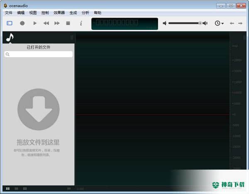Image resolution: width=249 pixels, height=194 pixels.
Task: Close the ocenaudio window
Action: [241, 6]
